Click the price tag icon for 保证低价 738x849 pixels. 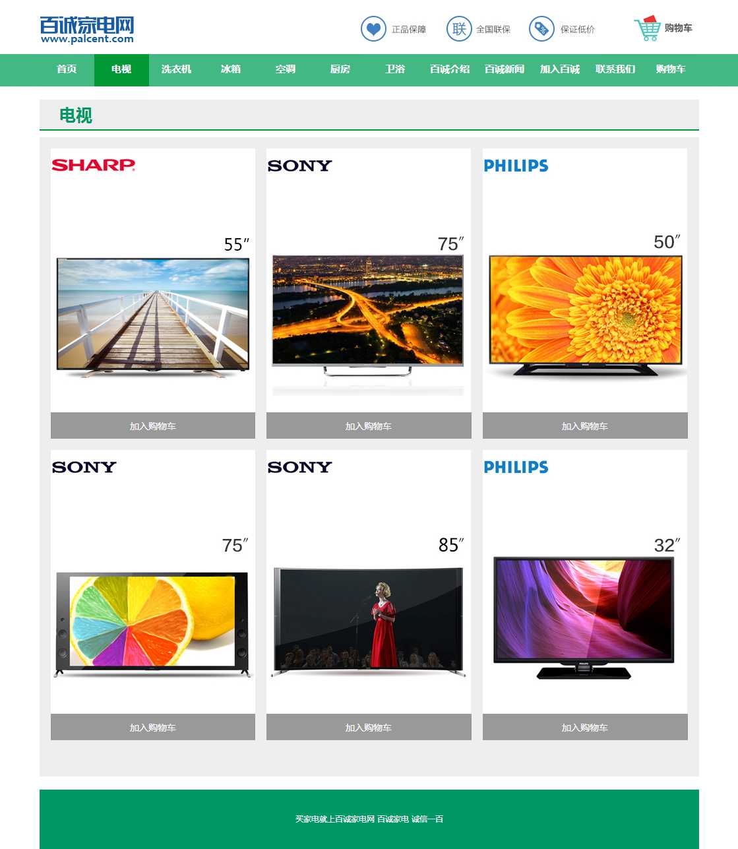541,29
